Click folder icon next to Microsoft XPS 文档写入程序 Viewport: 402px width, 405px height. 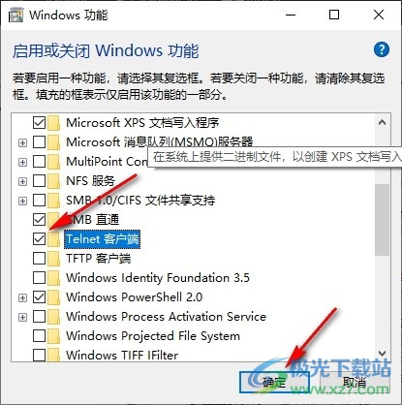tap(54, 123)
